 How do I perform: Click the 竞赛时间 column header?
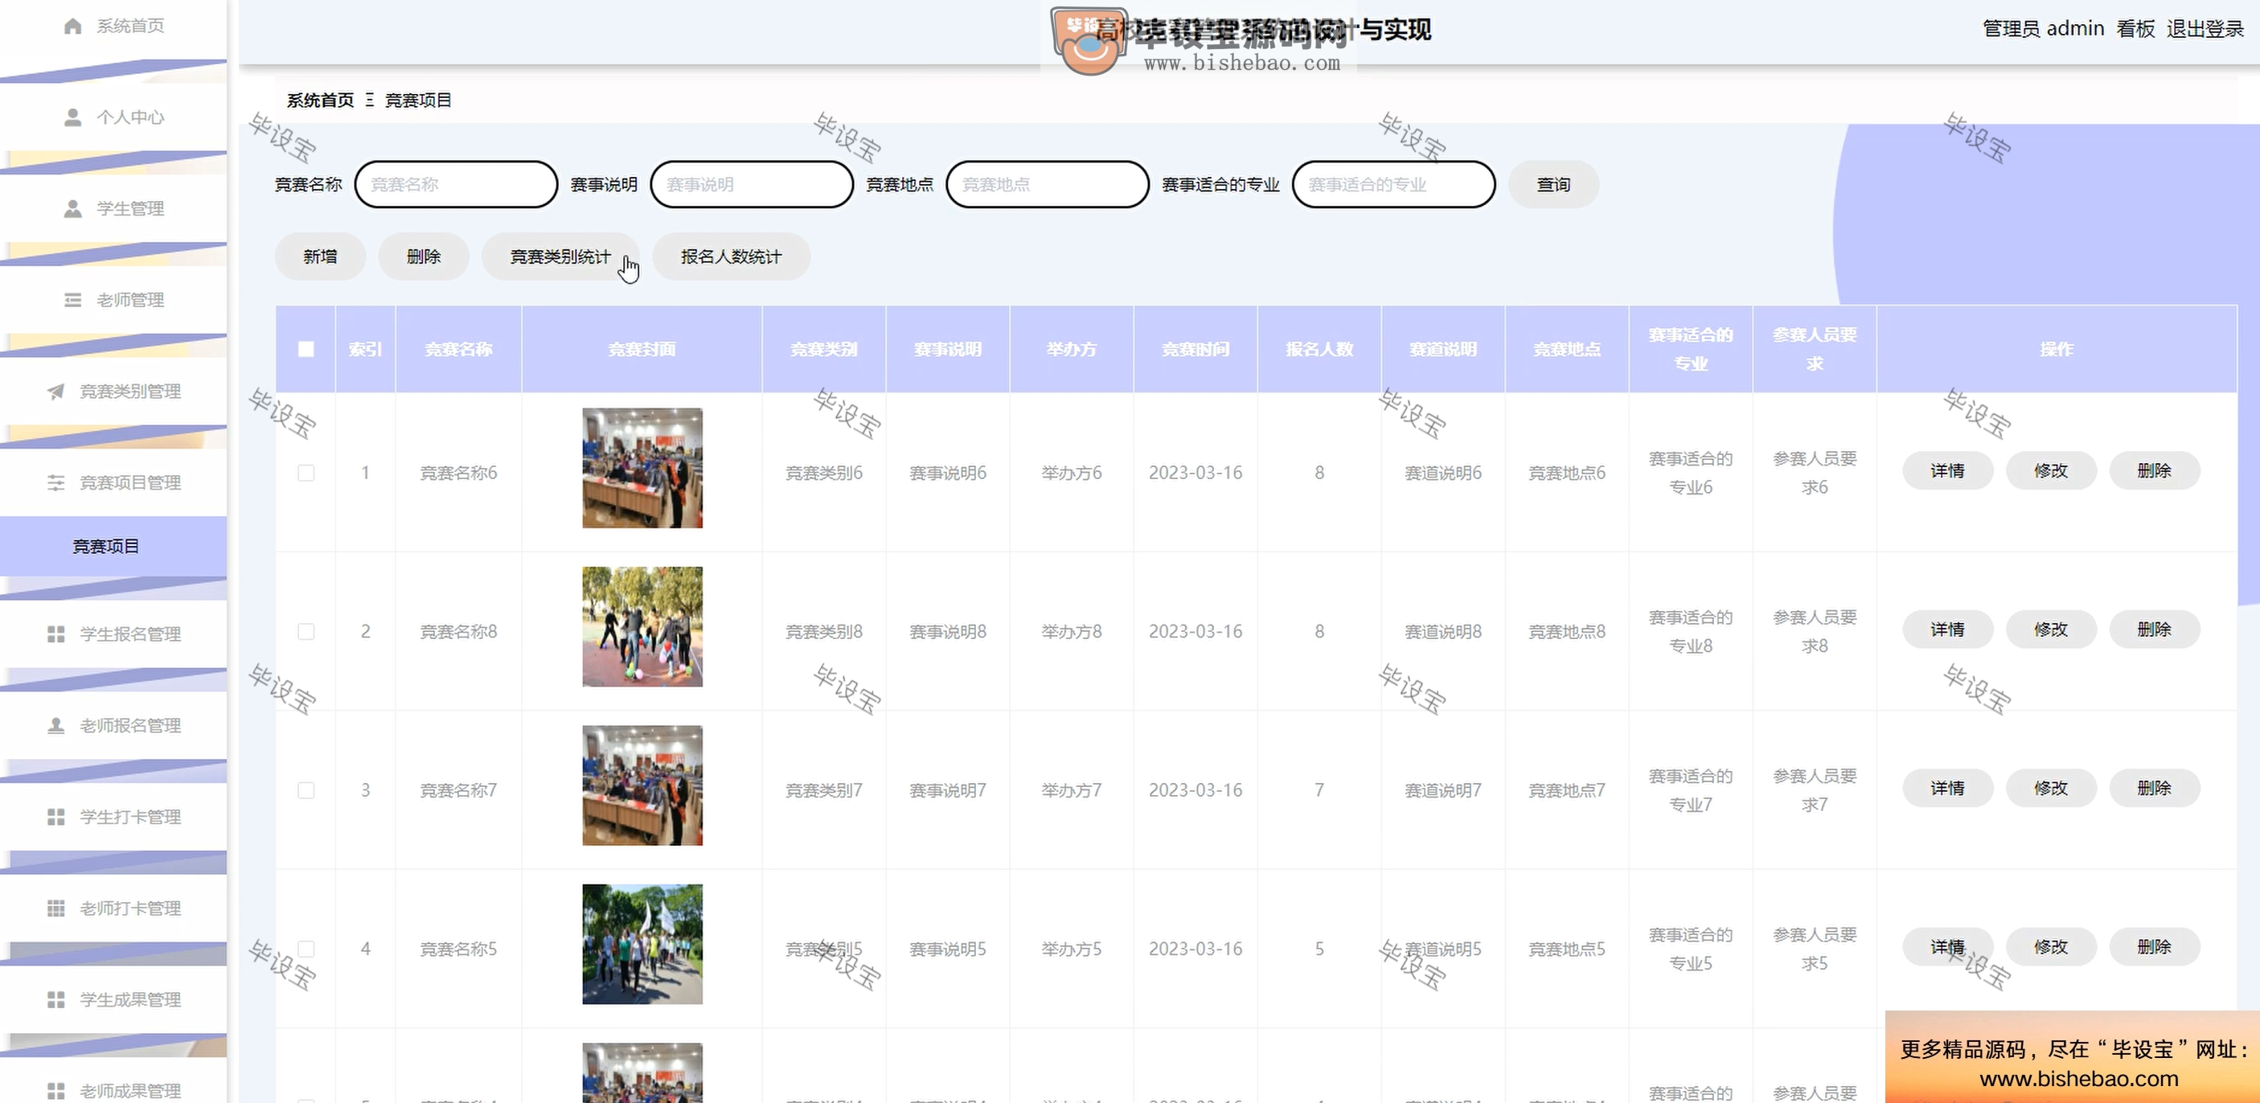[x=1195, y=349]
